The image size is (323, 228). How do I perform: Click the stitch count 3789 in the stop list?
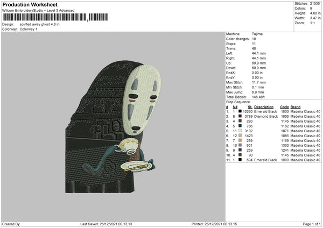(248, 117)
